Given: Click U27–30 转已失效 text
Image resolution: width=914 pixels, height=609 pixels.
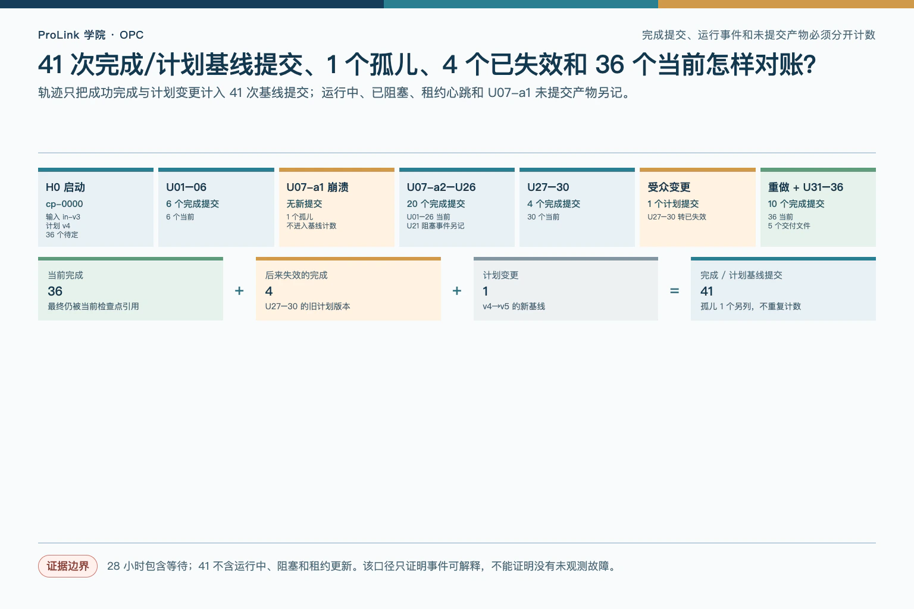Looking at the screenshot, I should coord(677,217).
